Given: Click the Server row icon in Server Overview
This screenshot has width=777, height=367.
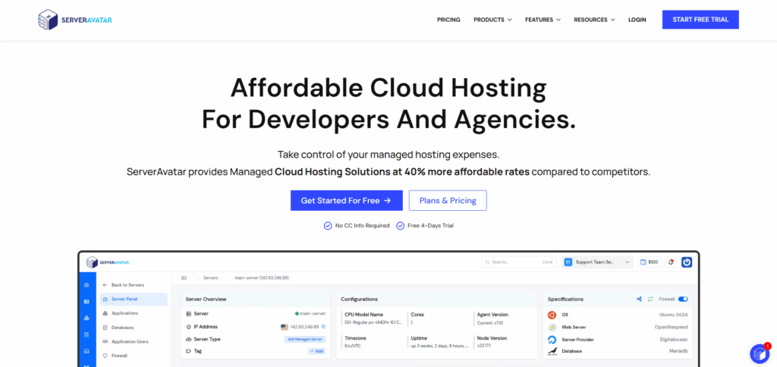Looking at the screenshot, I should (188, 313).
